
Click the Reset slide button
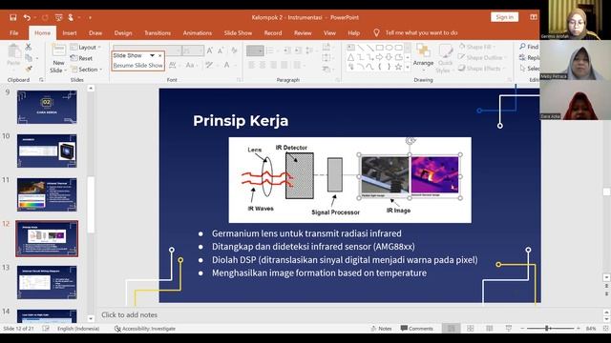[x=81, y=58]
